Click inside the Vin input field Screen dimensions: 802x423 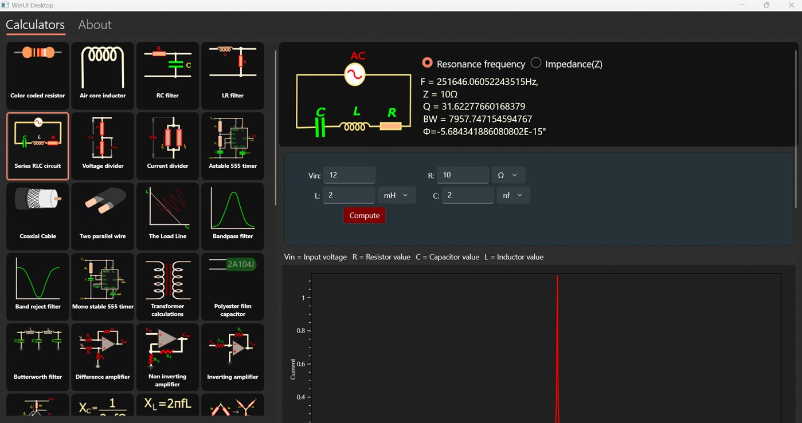point(349,175)
